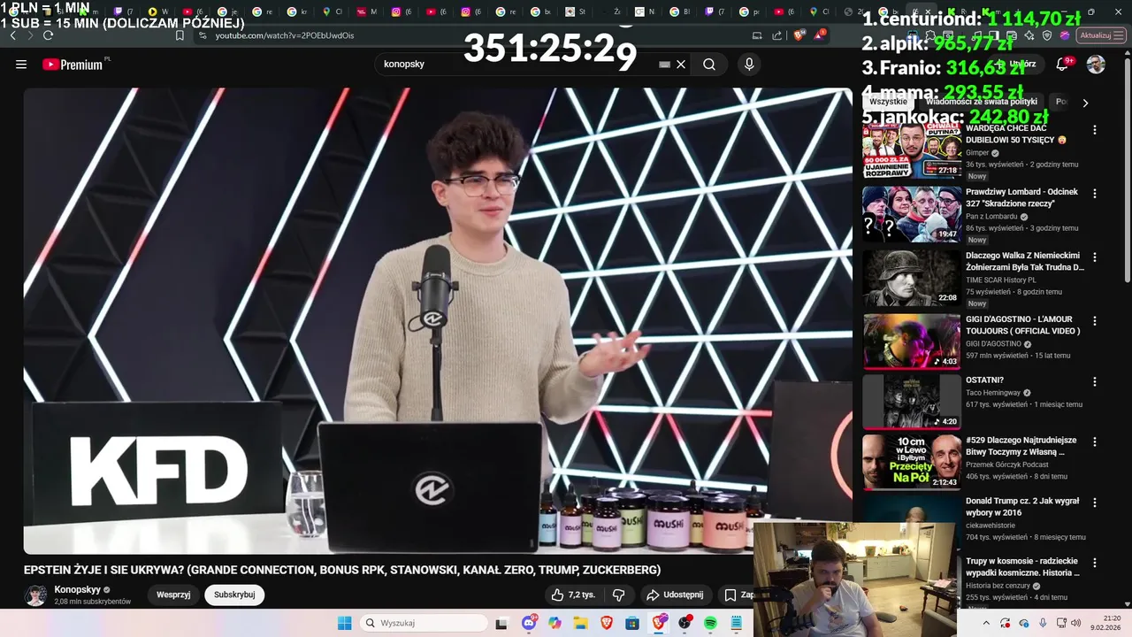Open Microsoft Store from taskbar
This screenshot has width=1132, height=637.
632,623
